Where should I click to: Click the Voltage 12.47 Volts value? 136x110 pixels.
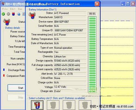[70, 87]
